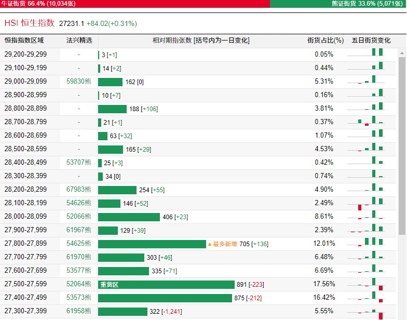The height and width of the screenshot is (320, 407).
Task: Click the 705 [+136] value
Action: [254, 244]
